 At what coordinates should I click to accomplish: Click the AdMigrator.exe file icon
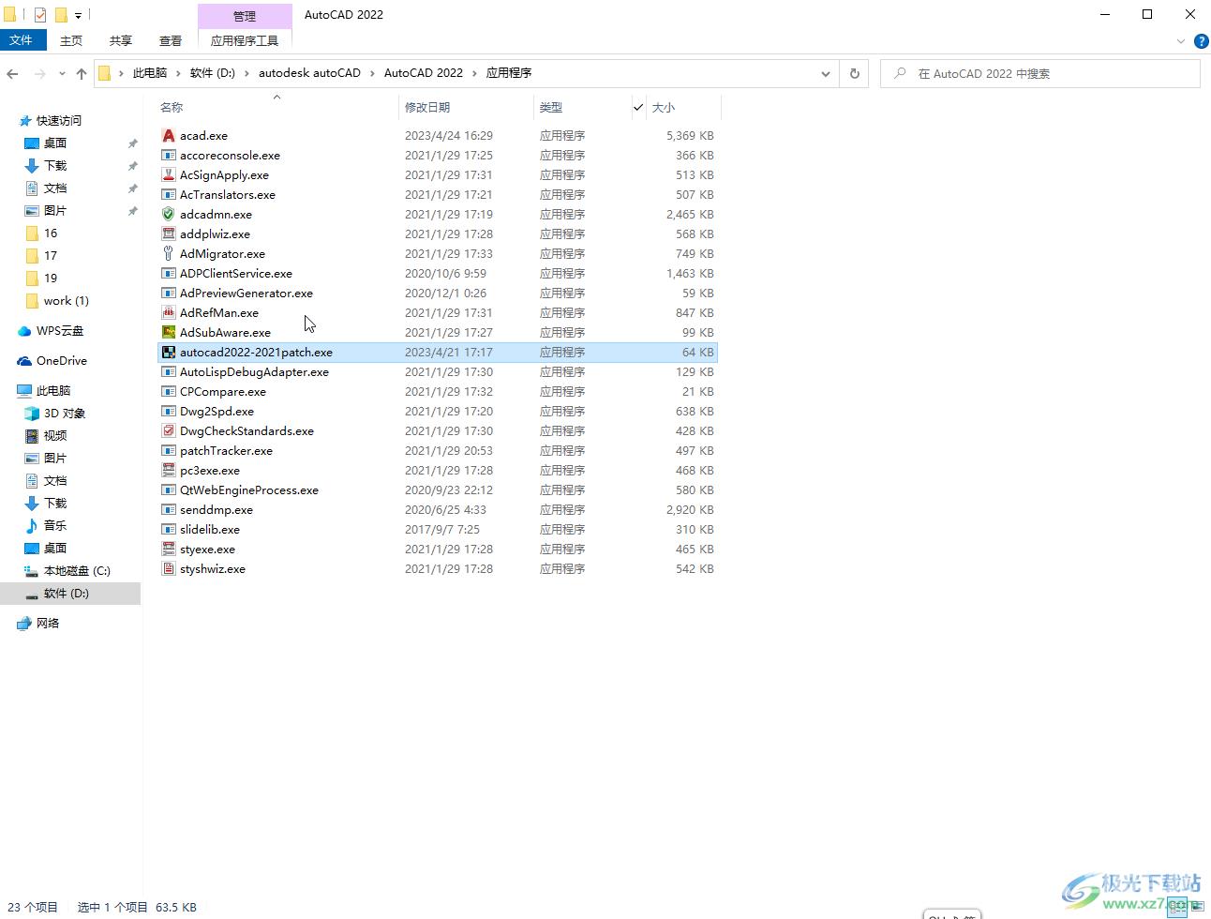point(169,254)
